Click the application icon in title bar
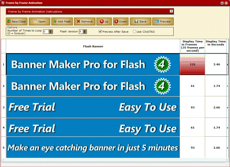 tap(3, 3)
